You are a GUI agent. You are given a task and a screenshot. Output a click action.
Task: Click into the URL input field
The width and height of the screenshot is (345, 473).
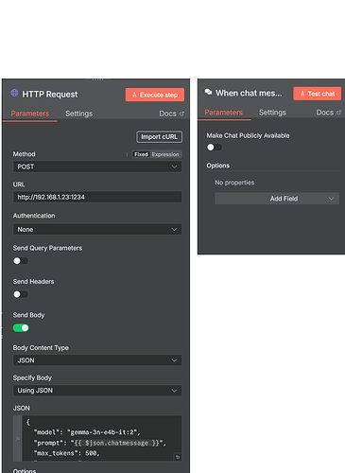pos(97,197)
